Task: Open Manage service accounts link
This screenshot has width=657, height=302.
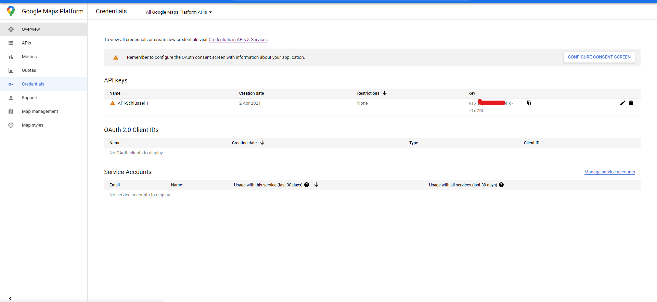Action: (x=610, y=172)
